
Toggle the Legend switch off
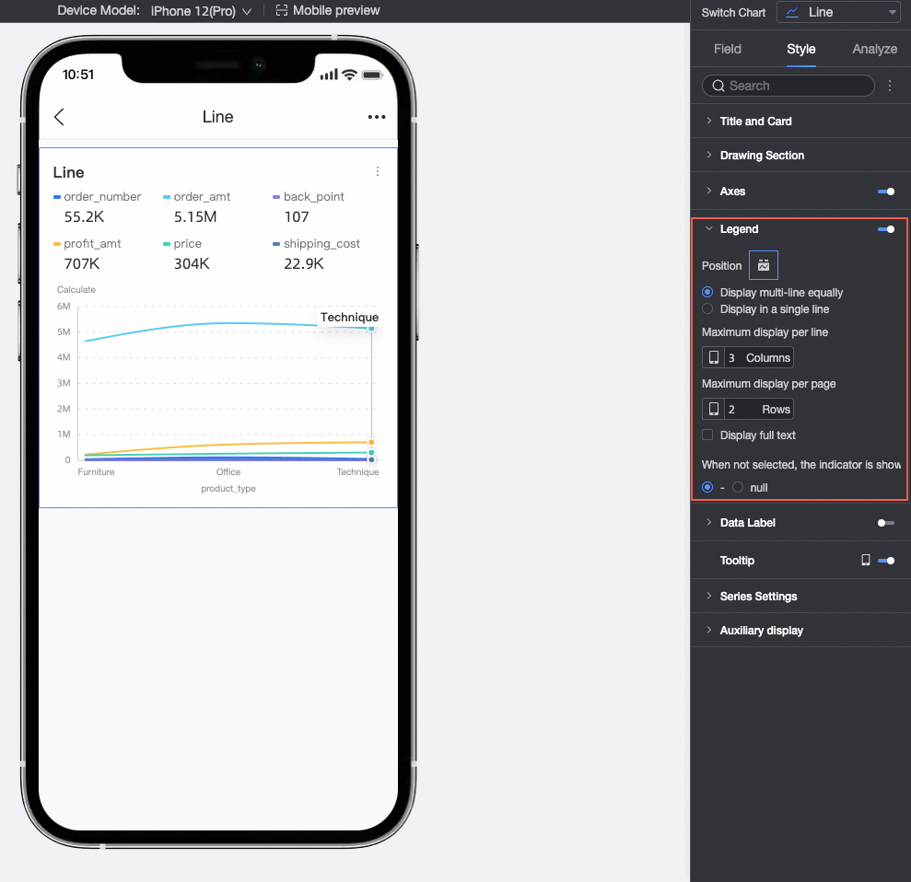(886, 228)
